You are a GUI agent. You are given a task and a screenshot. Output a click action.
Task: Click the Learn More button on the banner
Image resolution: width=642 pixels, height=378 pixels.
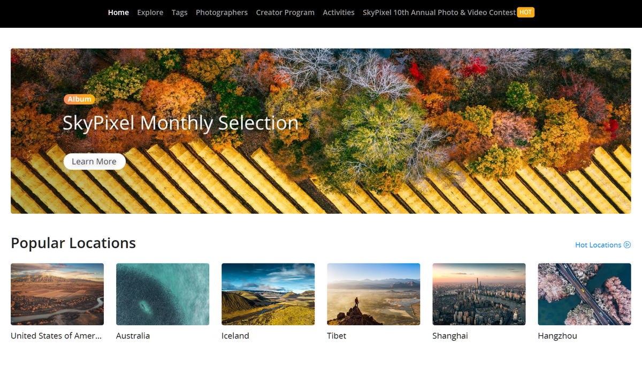[x=94, y=161]
